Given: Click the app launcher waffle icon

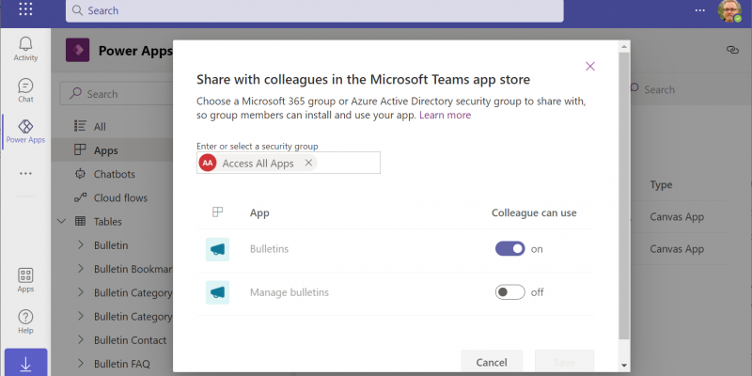Looking at the screenshot, I should [25, 10].
